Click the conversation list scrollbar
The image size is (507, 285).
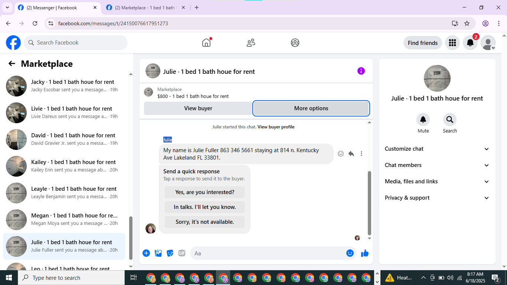[131, 238]
